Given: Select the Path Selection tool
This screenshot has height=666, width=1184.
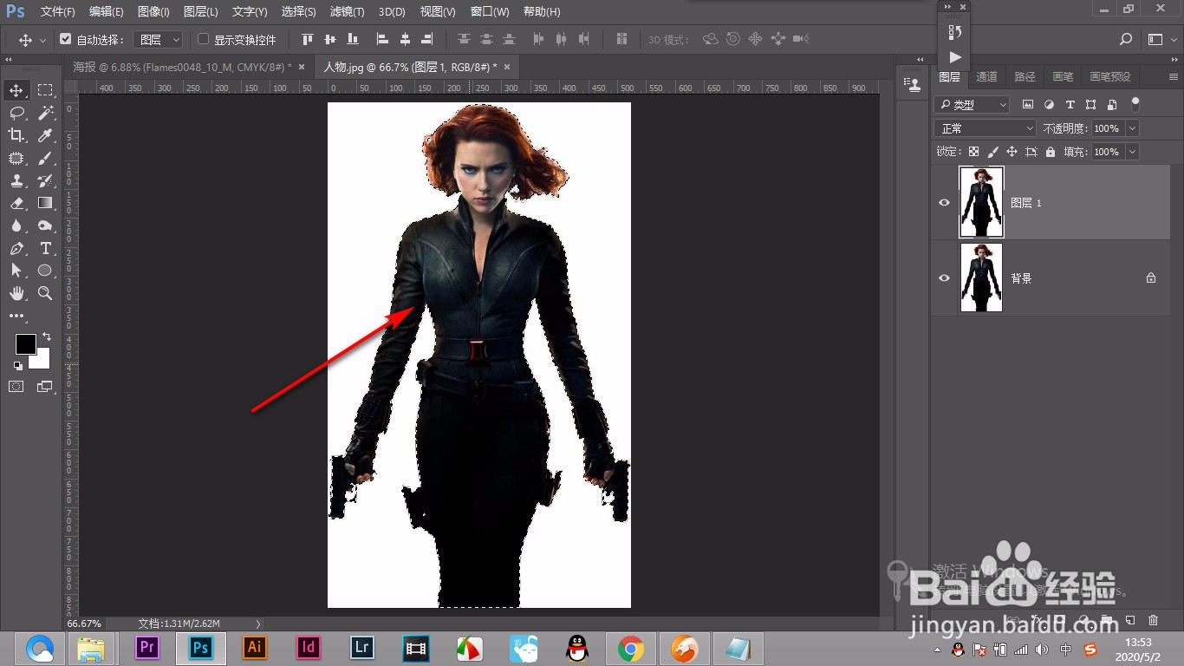Looking at the screenshot, I should coord(16,271).
